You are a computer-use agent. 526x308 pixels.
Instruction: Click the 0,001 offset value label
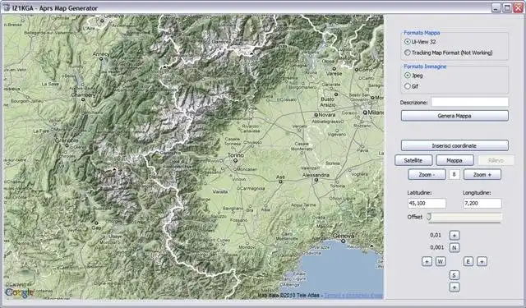tap(436, 247)
